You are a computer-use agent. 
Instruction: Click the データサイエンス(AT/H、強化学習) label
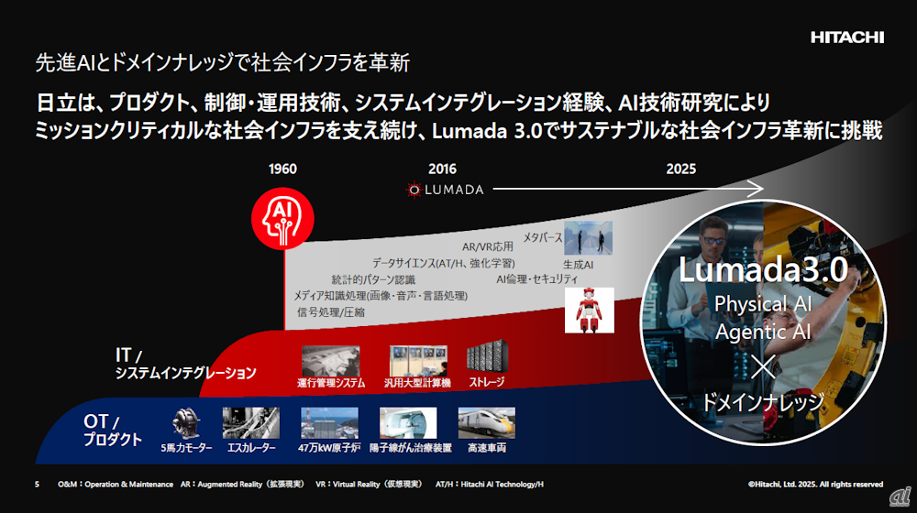coord(444,263)
